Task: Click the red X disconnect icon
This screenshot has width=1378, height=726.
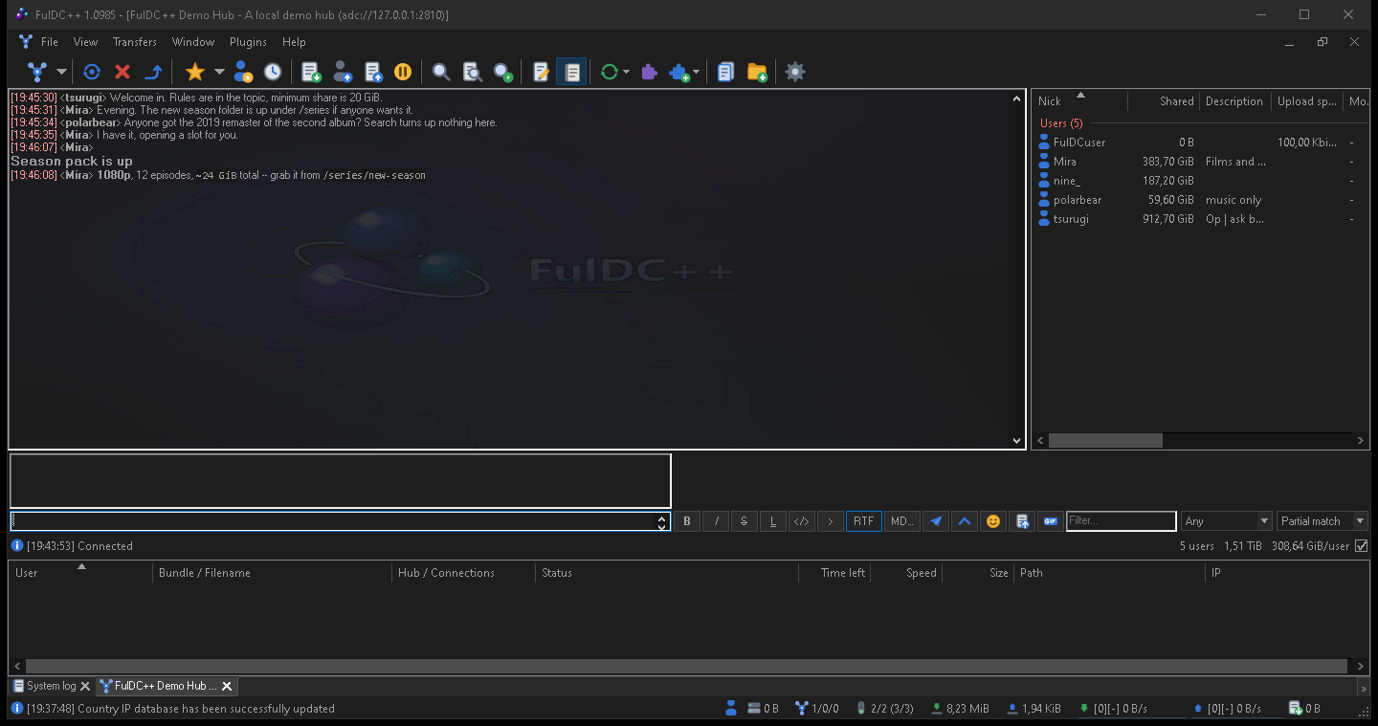Action: [122, 72]
